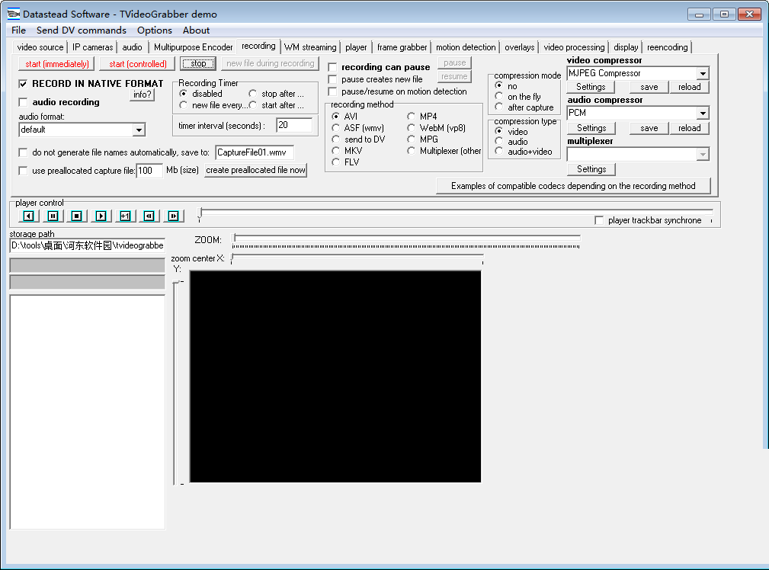Click the fast rewind player control button
The height and width of the screenshot is (570, 769).
pos(149,216)
